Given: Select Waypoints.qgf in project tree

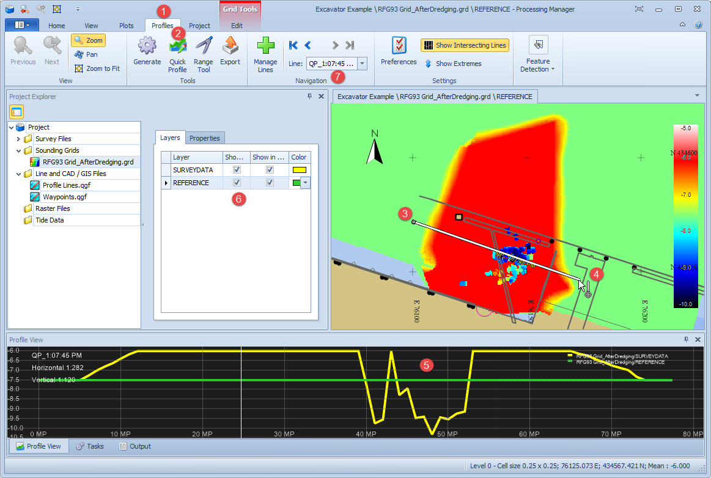Looking at the screenshot, I should click(x=64, y=197).
